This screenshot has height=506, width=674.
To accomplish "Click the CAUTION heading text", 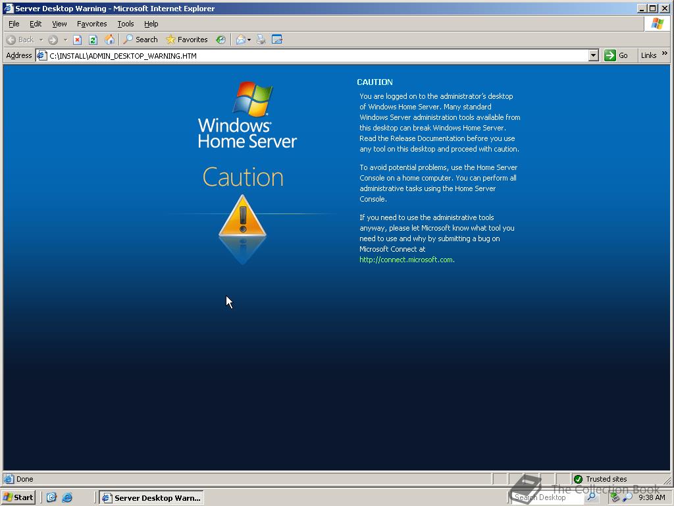I will (375, 82).
